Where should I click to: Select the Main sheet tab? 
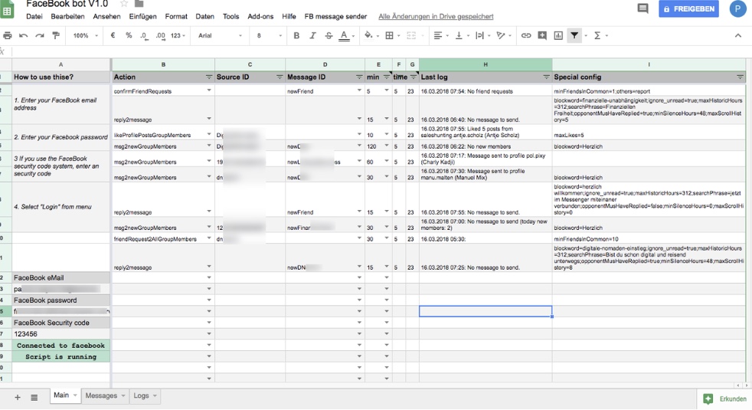click(x=64, y=395)
